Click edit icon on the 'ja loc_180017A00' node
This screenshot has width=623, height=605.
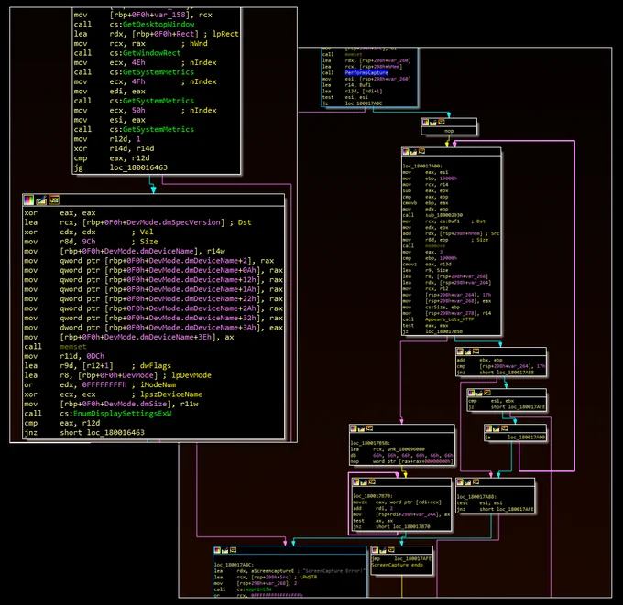(497, 428)
